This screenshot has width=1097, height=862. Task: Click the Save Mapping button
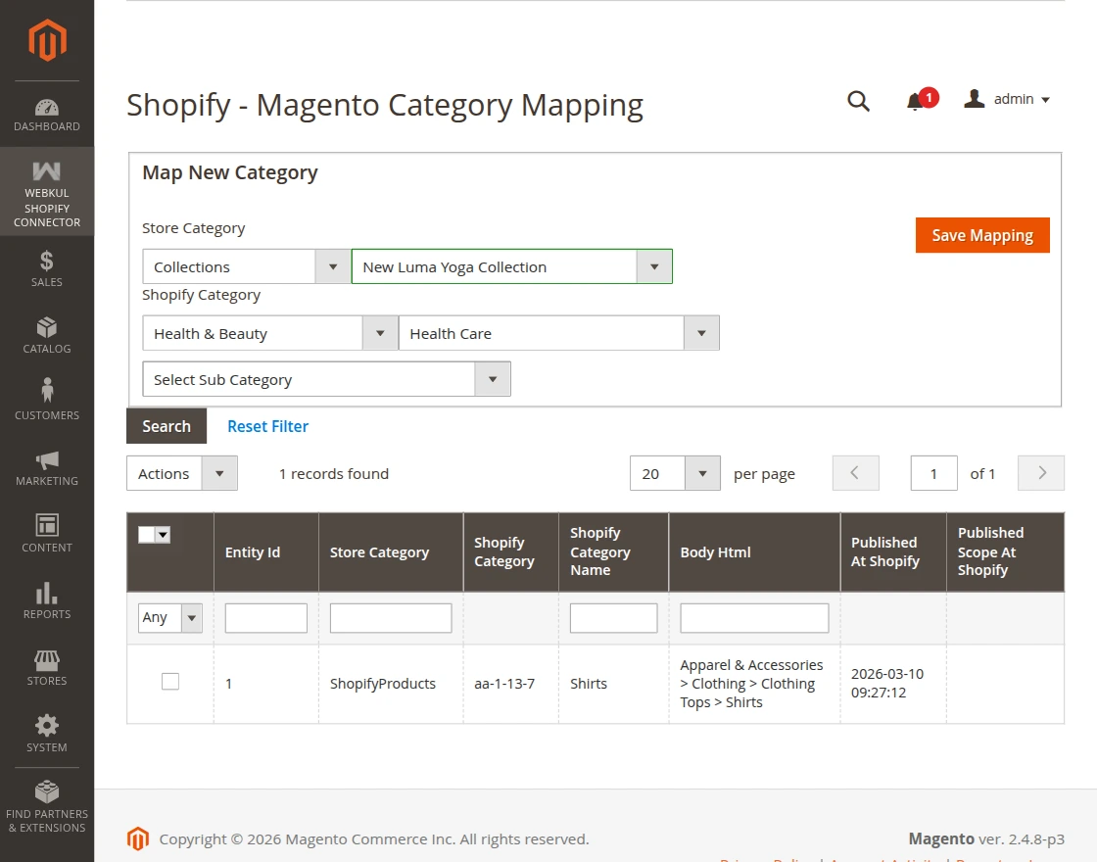coord(982,235)
